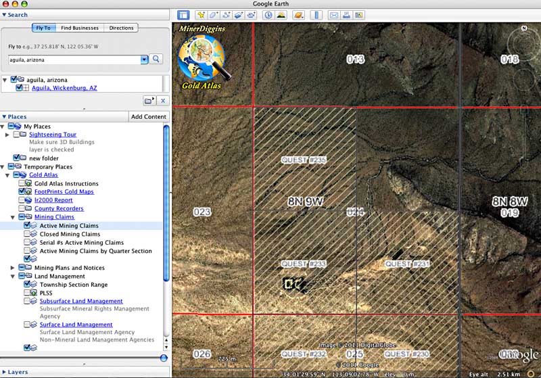
Task: Collapse the Places panel triangle
Action: click(4, 116)
